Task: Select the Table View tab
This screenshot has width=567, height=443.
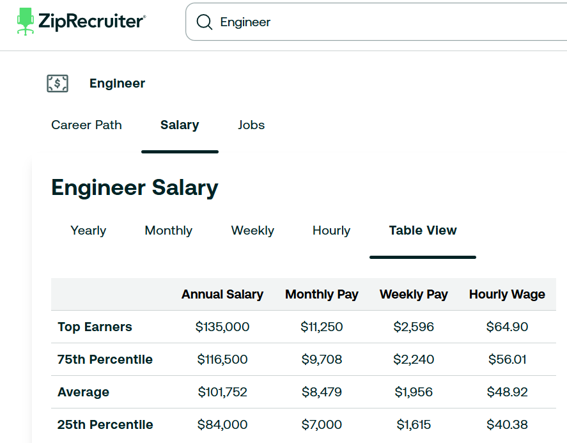Action: (423, 230)
